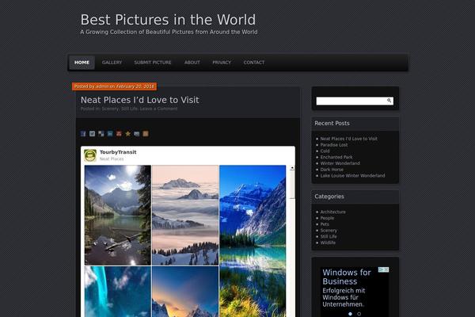
Task: Open recent post Dark Horse
Action: pos(332,170)
